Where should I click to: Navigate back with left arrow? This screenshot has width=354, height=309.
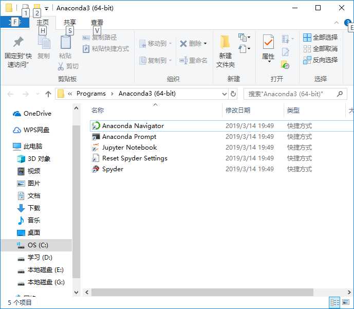(x=10, y=94)
